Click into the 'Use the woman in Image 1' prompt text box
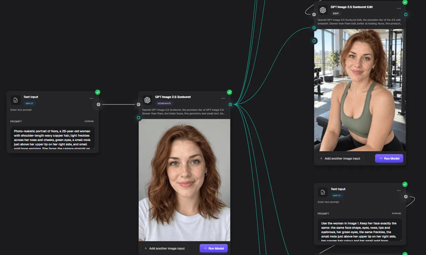This screenshot has width=426, height=255. [x=360, y=230]
